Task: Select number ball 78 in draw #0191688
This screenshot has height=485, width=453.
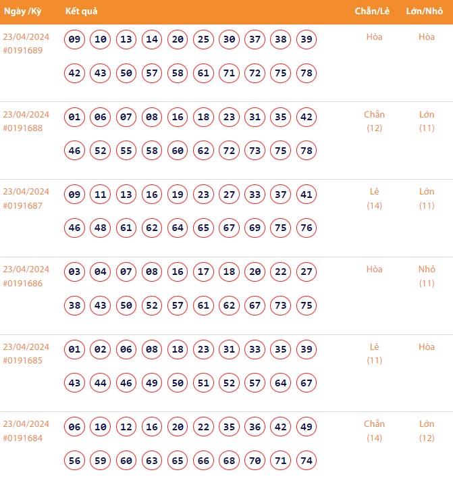Action: (x=307, y=151)
